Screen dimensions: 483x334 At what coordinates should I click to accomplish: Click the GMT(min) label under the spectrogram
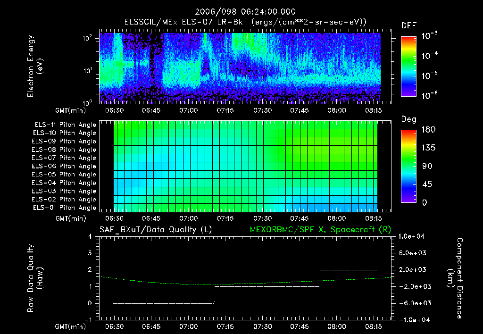71,110
